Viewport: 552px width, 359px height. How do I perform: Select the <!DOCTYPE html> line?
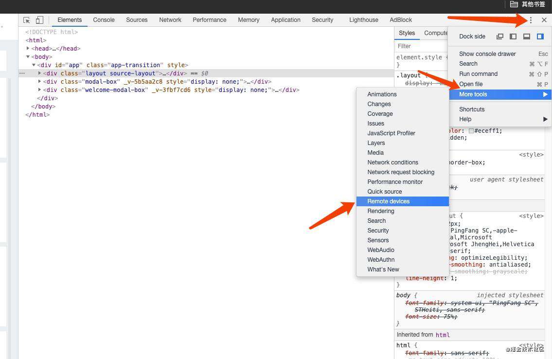52,32
